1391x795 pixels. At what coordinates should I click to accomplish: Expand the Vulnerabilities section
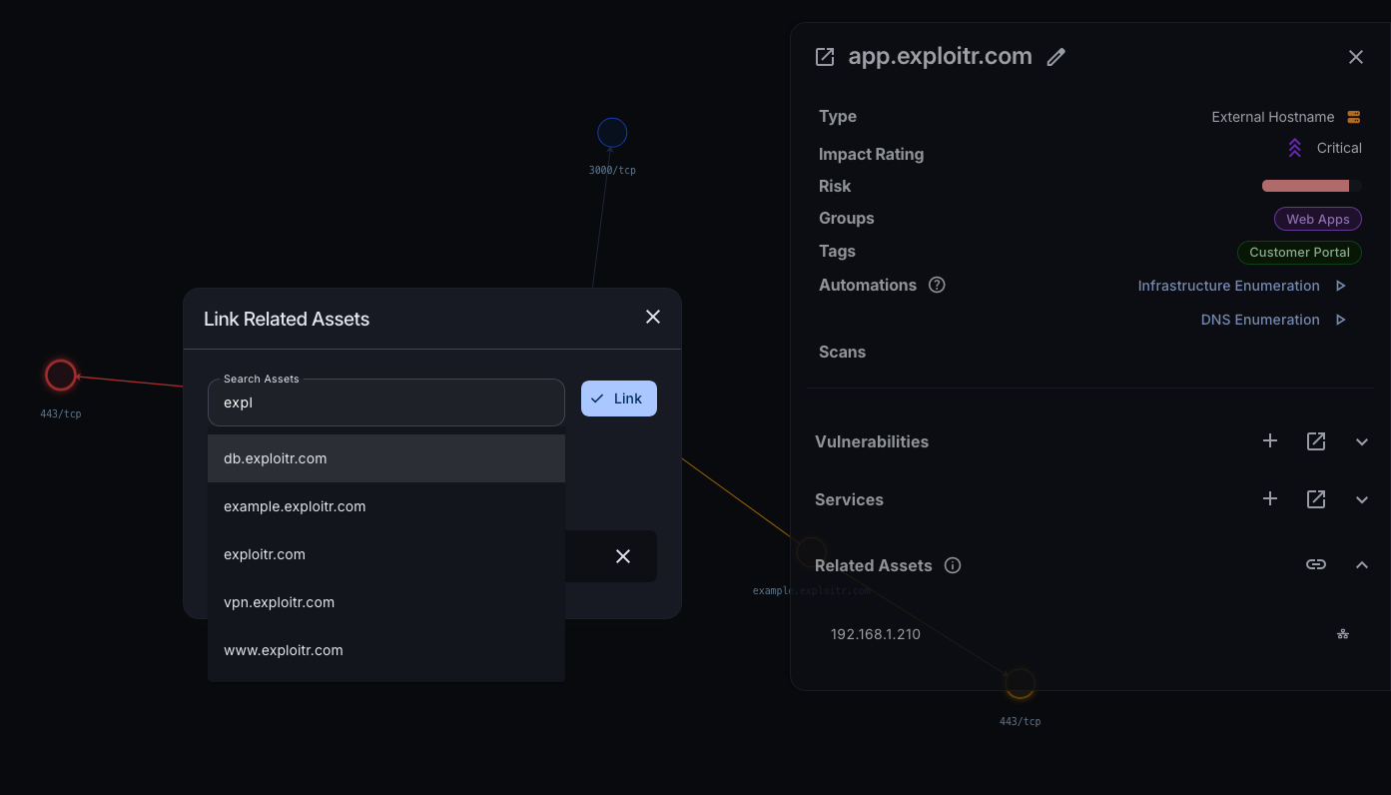click(1362, 441)
